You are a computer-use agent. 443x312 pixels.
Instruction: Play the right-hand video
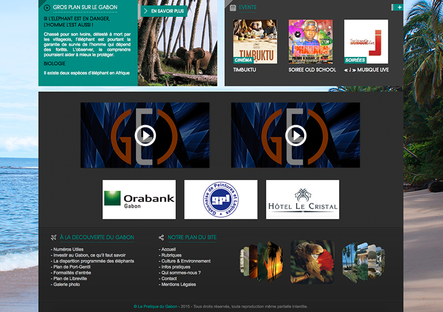click(295, 136)
